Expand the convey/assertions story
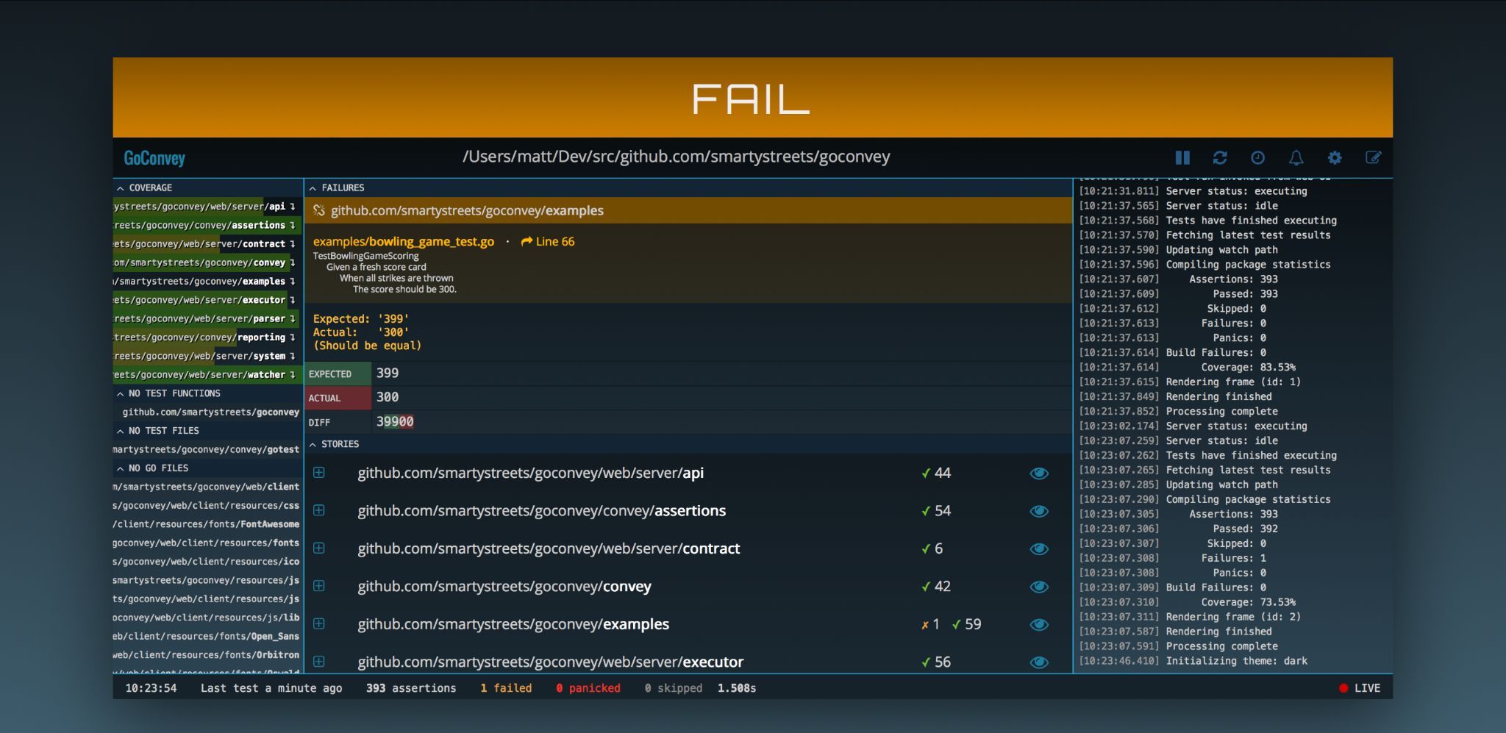 pos(319,510)
